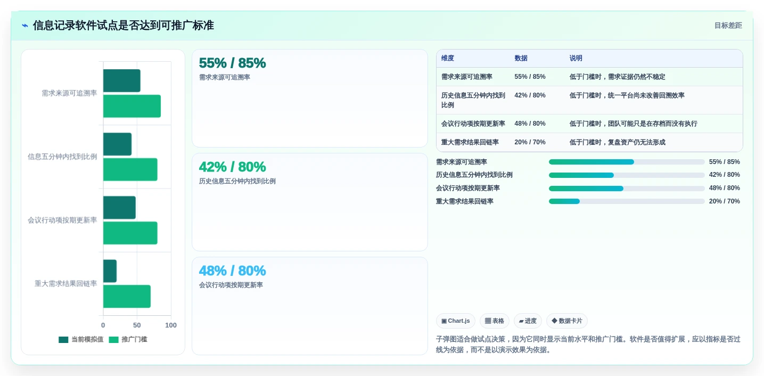Select the Chart.js tag chip
This screenshot has width=764, height=376.
pyautogui.click(x=455, y=321)
